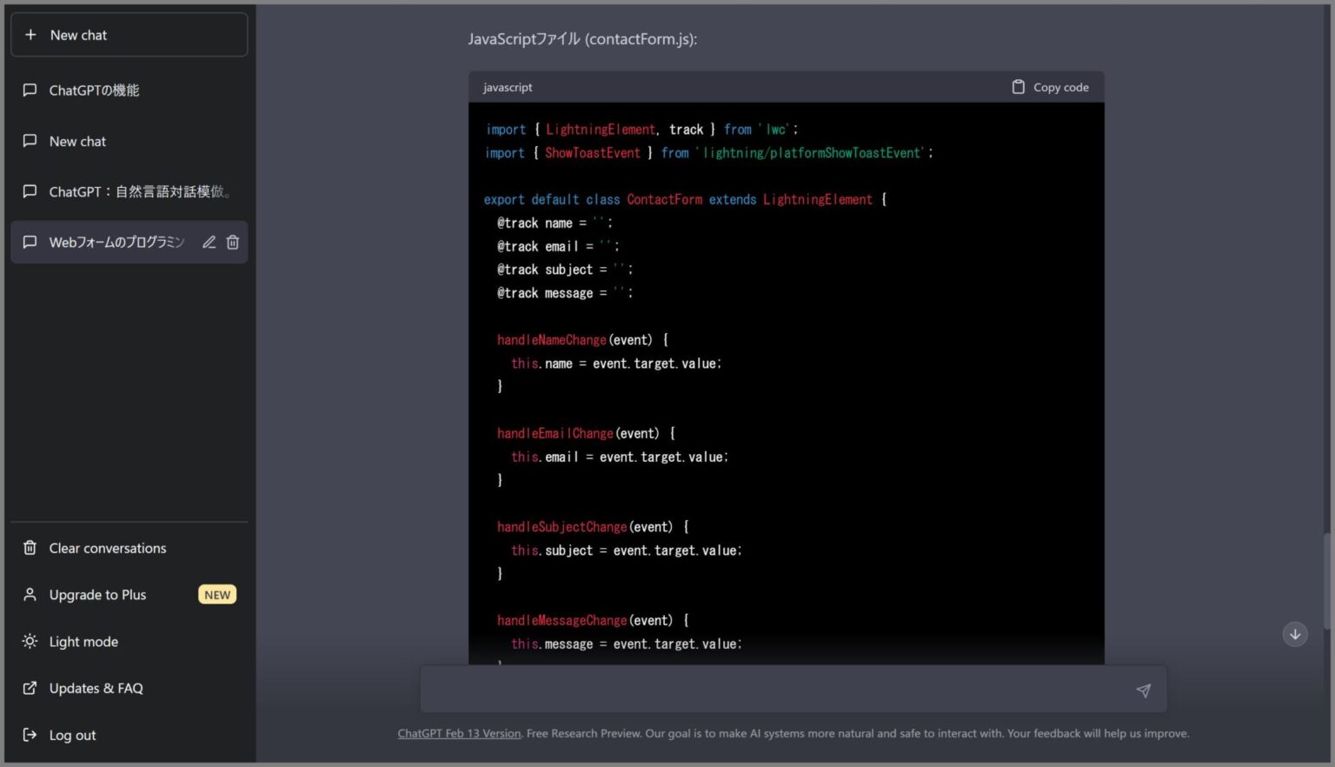Click the Clear conversations trash icon
This screenshot has width=1335, height=767.
(29, 548)
